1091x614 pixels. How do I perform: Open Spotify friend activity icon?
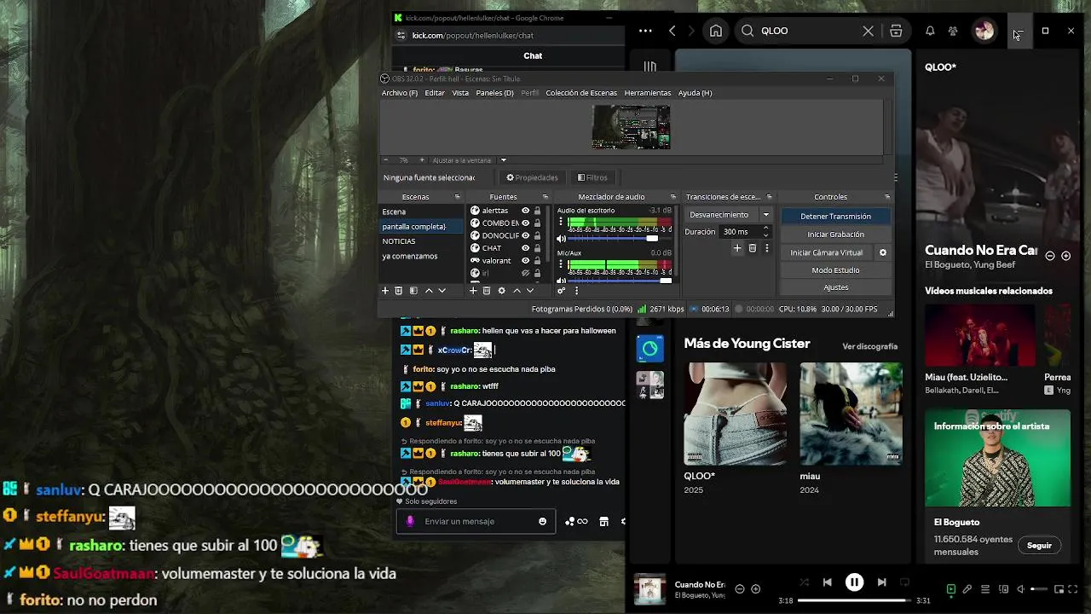tap(953, 31)
